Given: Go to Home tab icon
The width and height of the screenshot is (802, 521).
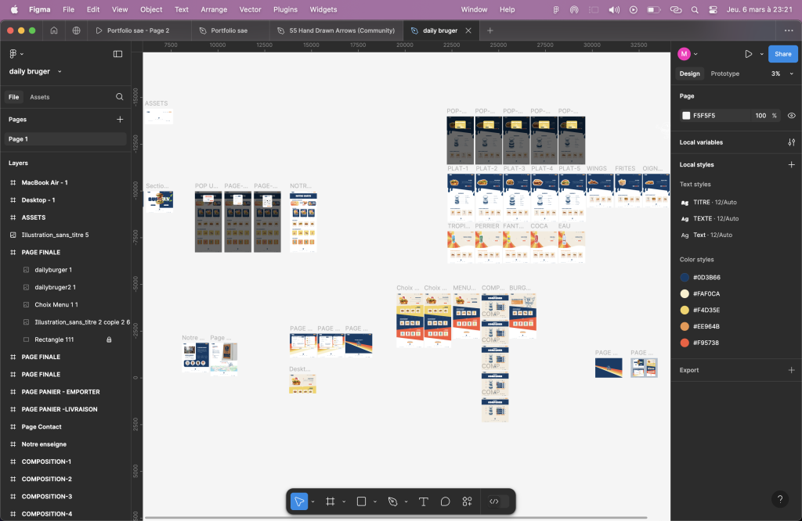Looking at the screenshot, I should 54,31.
